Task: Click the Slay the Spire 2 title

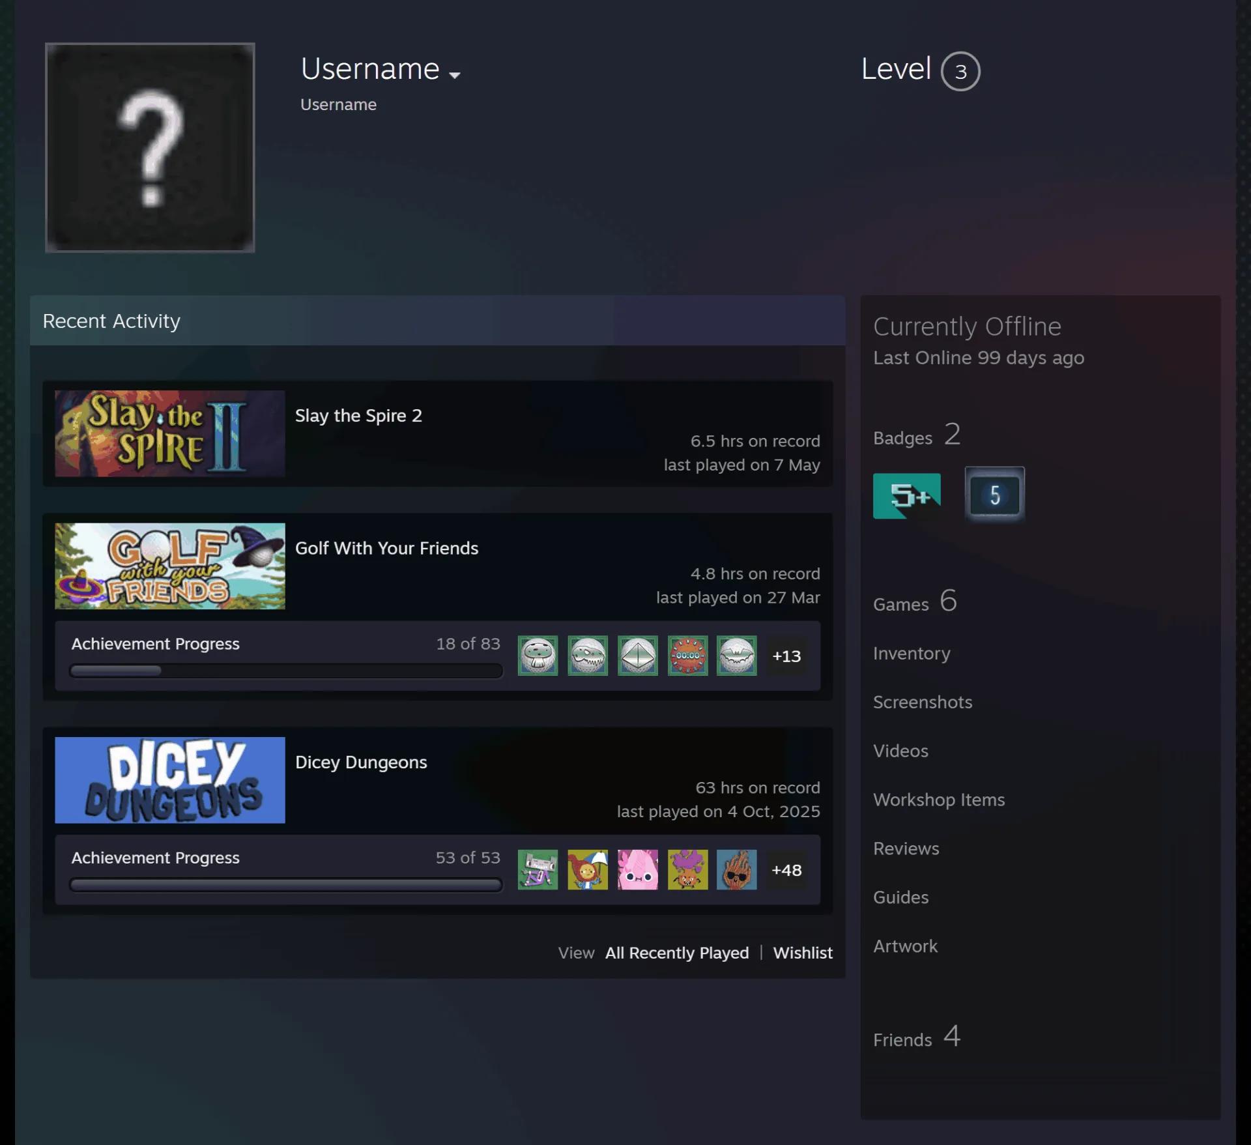Action: (358, 416)
